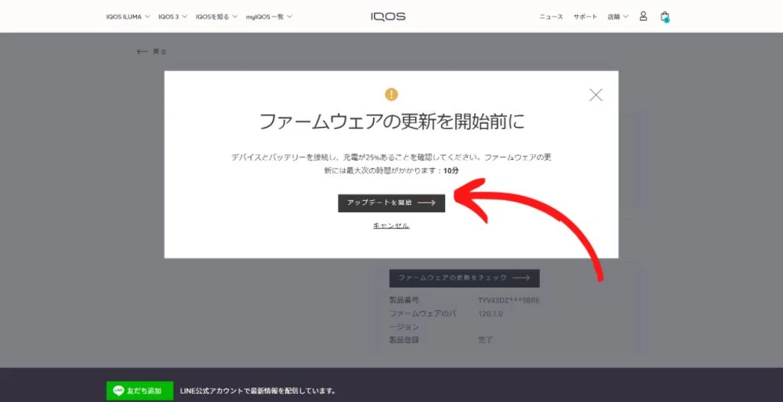The width and height of the screenshot is (783, 402).
Task: Expand the IQOS 3 menu
Action: click(173, 17)
